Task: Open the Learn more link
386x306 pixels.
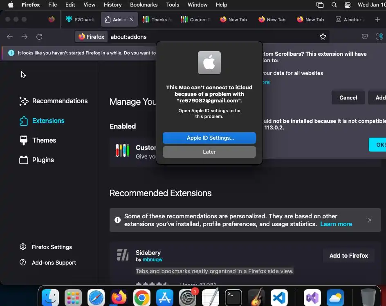Action: coord(336,224)
